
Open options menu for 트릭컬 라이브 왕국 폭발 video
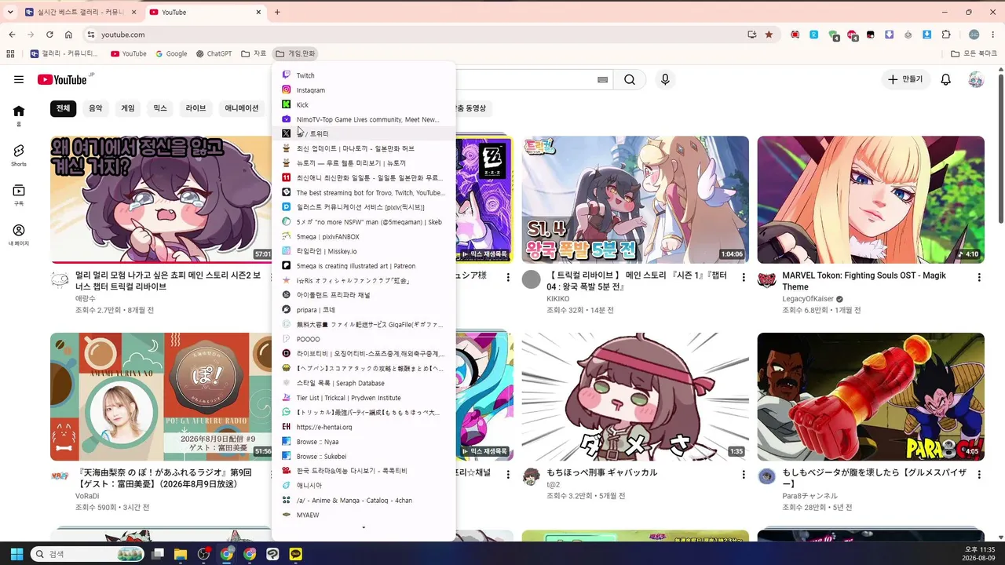click(744, 278)
